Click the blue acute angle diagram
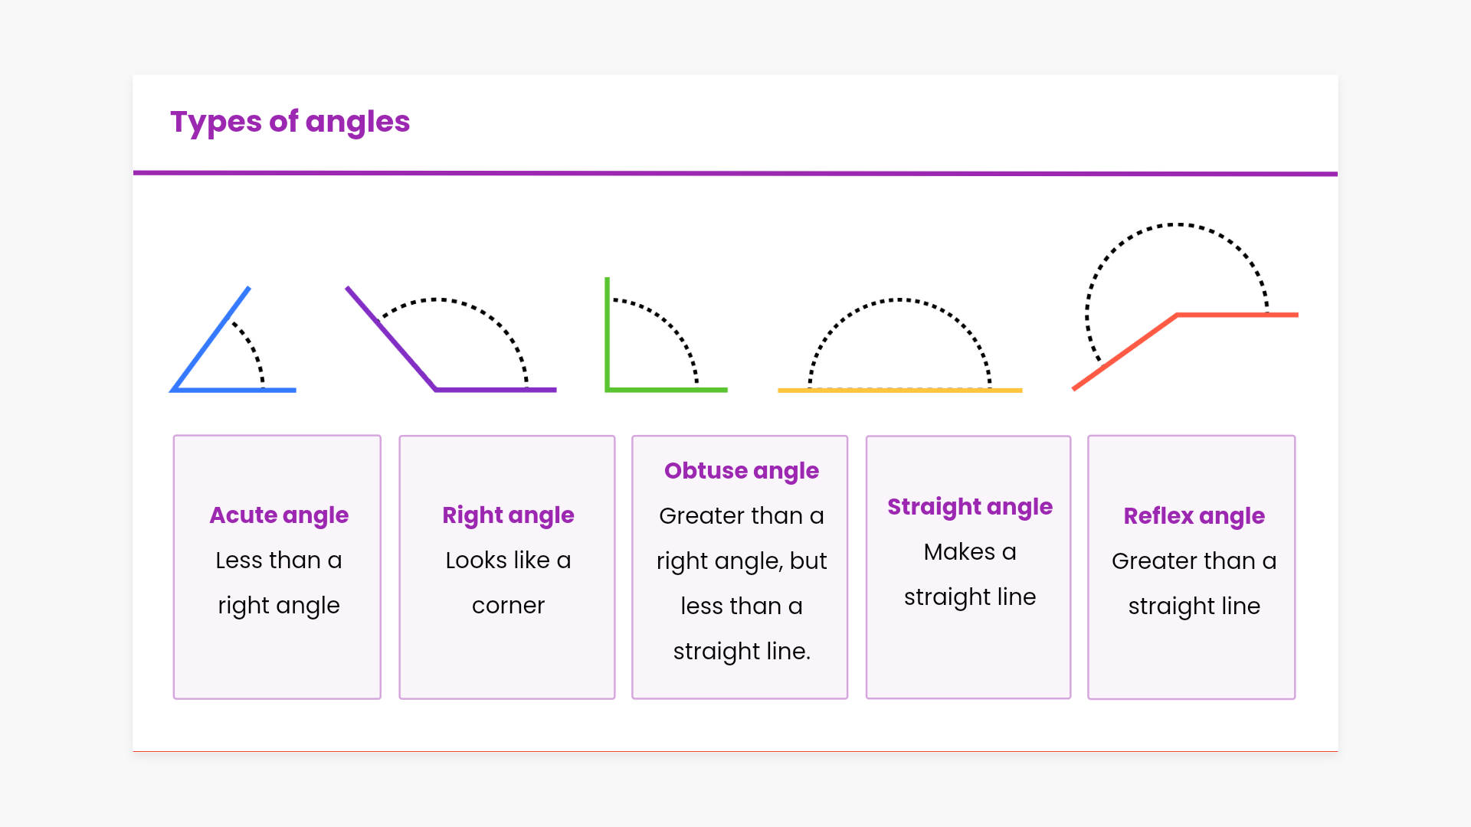 pos(211,341)
